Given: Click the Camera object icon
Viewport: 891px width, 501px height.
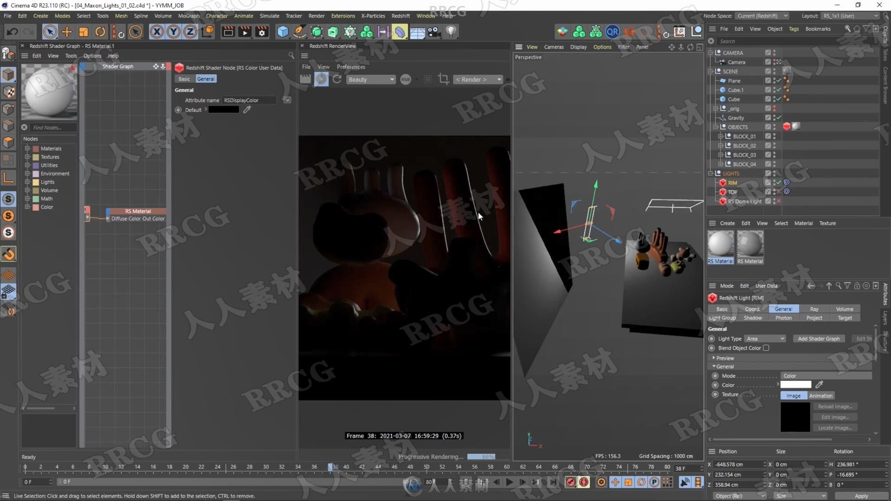Looking at the screenshot, I should 434,32.
